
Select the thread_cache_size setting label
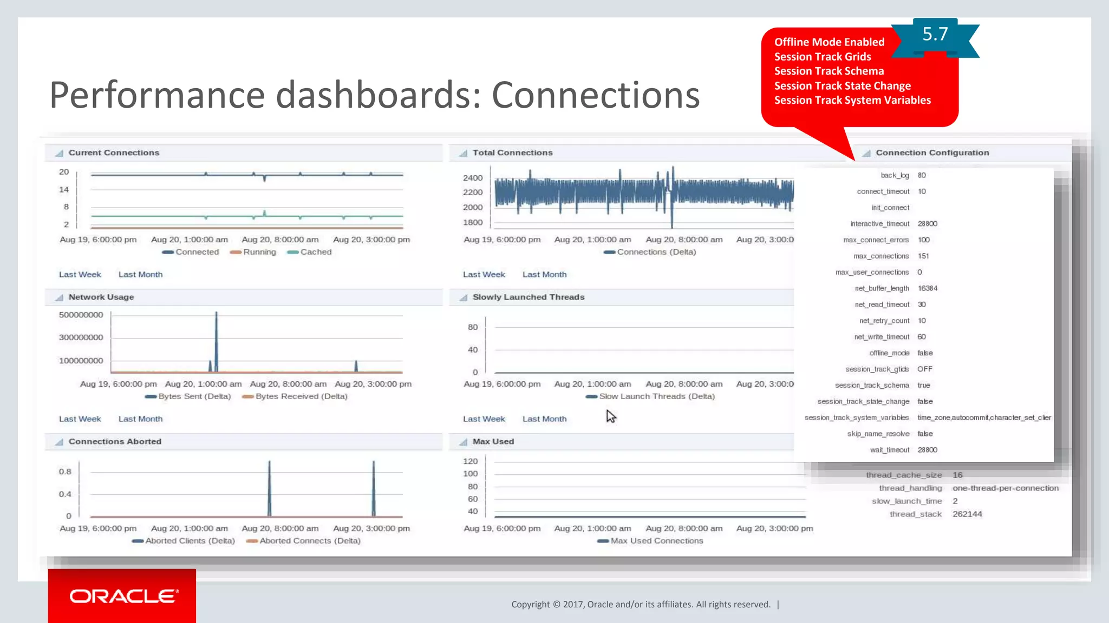coord(904,475)
